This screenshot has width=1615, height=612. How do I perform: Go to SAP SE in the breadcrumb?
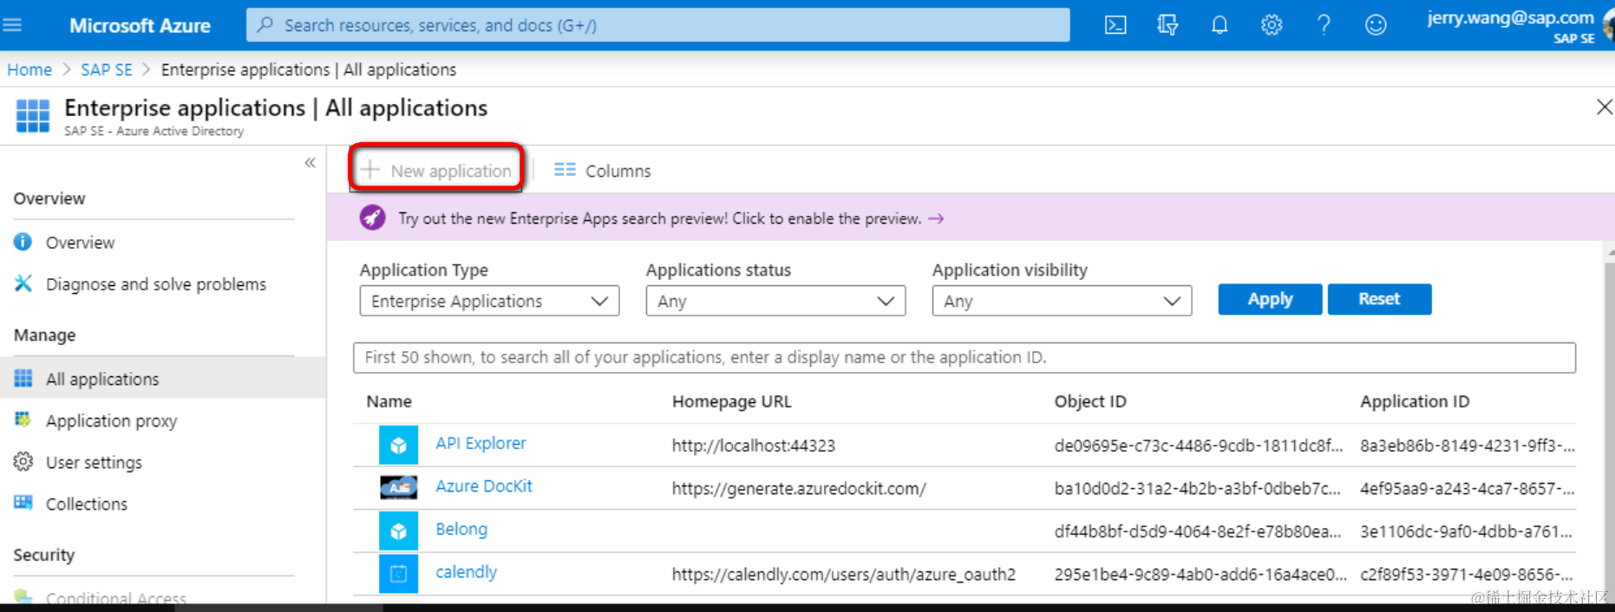(107, 69)
